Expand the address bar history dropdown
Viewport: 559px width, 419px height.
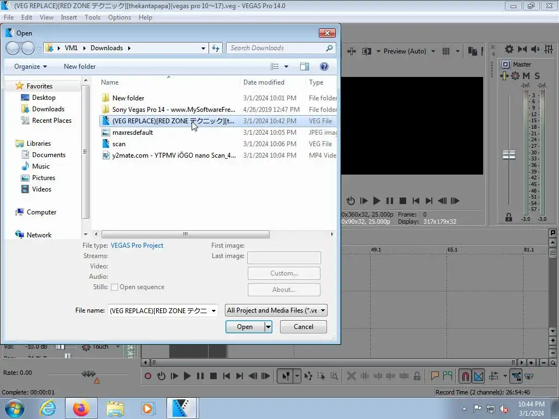[x=203, y=48]
